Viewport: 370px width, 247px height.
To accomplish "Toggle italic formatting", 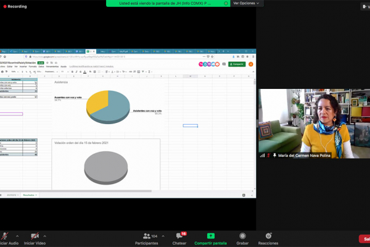I will point(76,72).
